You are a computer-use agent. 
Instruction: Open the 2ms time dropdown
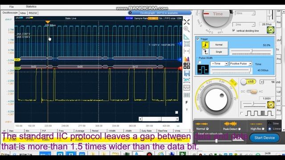point(244,24)
